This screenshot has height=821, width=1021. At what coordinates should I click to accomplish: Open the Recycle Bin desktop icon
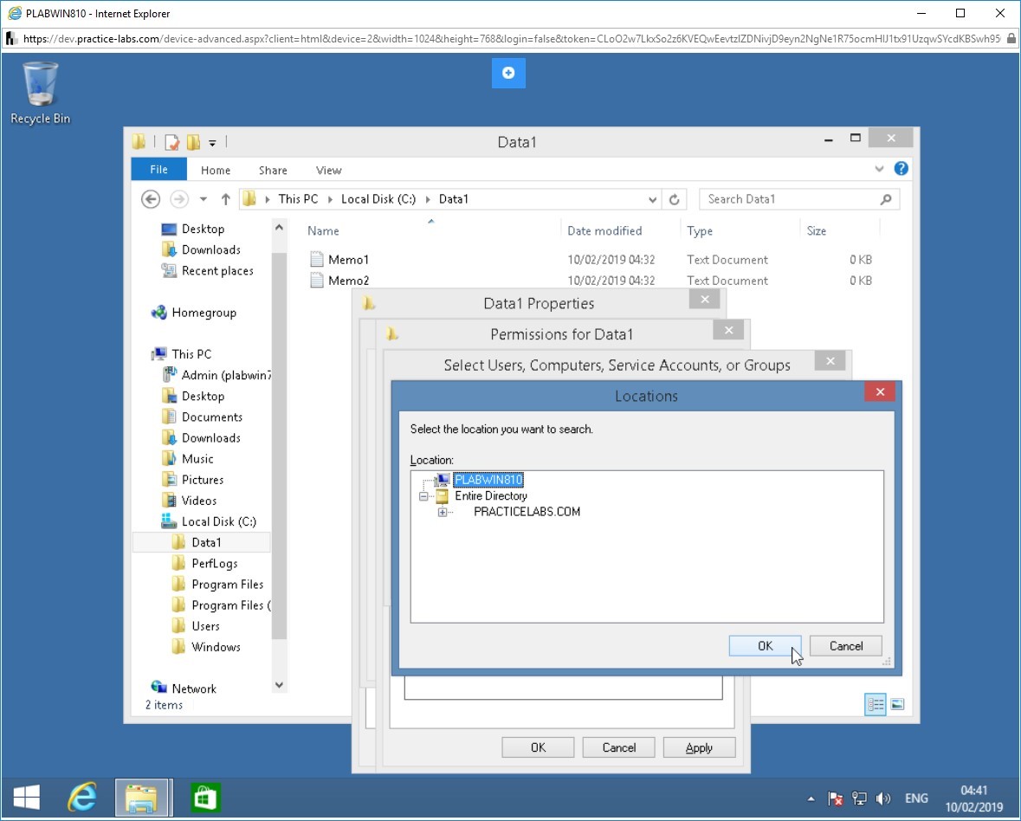click(x=40, y=93)
